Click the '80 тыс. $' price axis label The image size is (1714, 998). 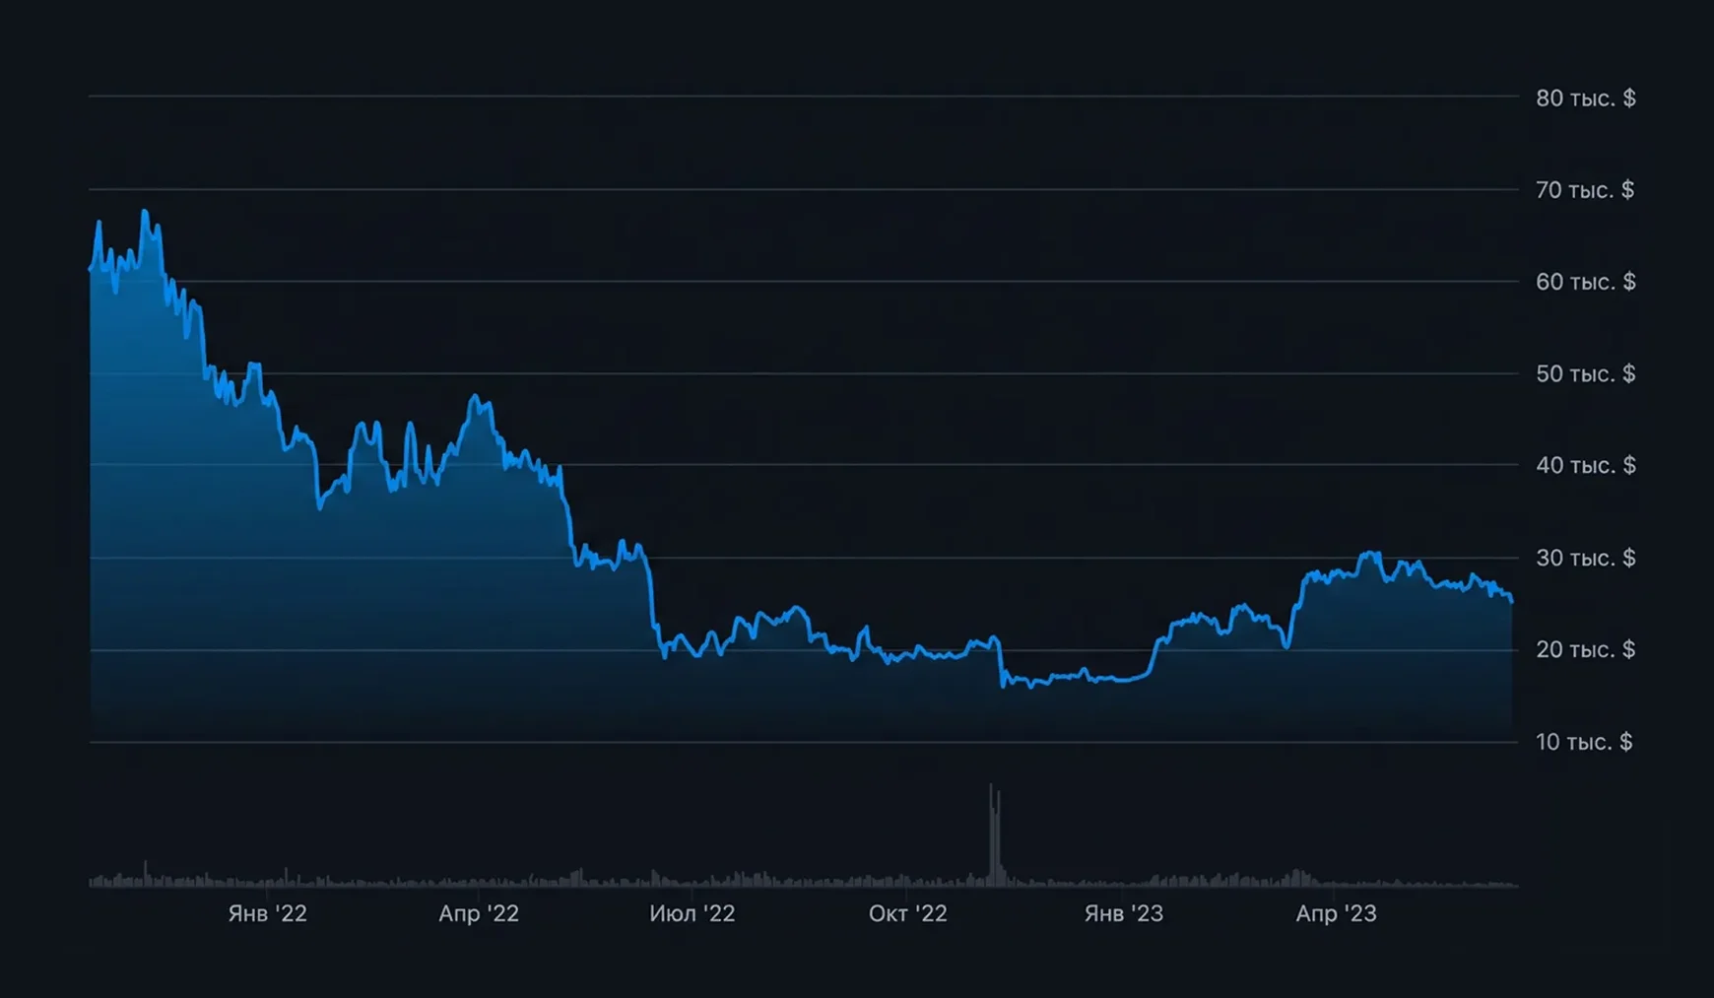(1585, 98)
